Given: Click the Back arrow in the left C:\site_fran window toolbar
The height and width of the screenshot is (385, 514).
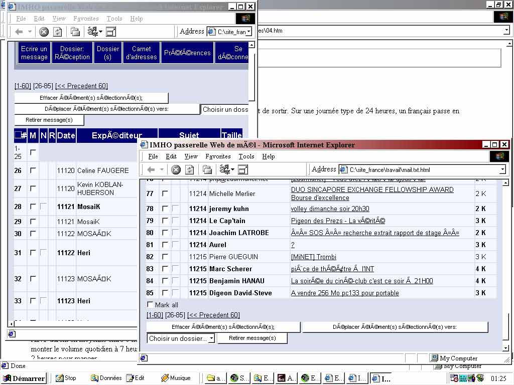Looking at the screenshot, I should [19, 32].
